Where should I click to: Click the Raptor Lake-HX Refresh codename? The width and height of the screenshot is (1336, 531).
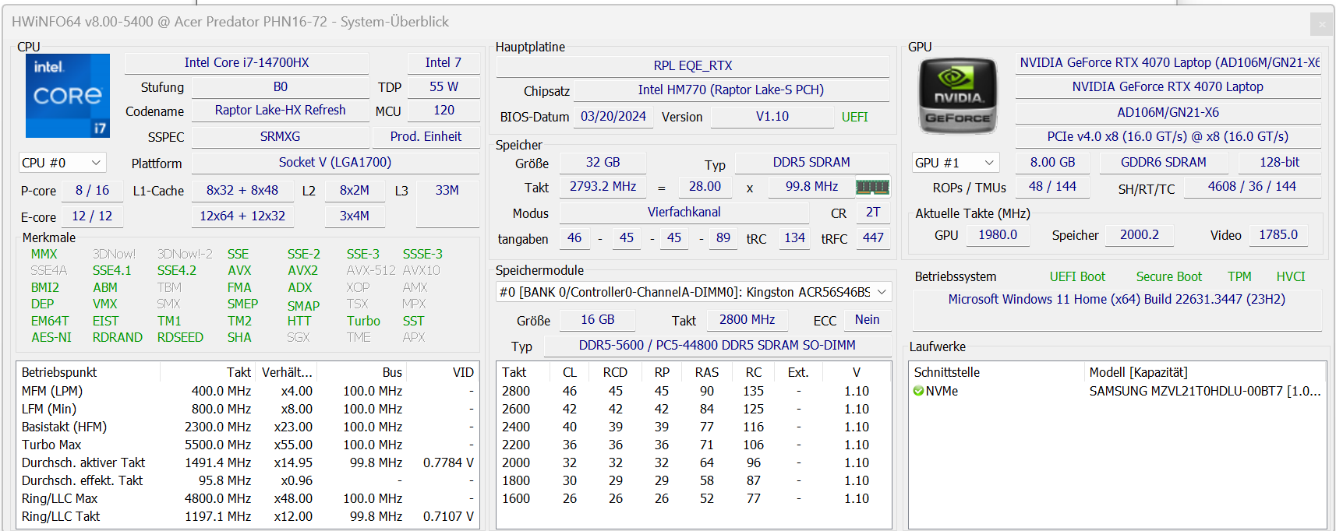click(280, 110)
